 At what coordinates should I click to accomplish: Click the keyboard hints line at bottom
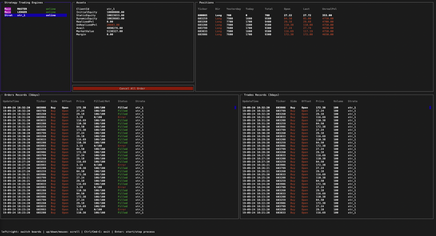click(x=78, y=232)
